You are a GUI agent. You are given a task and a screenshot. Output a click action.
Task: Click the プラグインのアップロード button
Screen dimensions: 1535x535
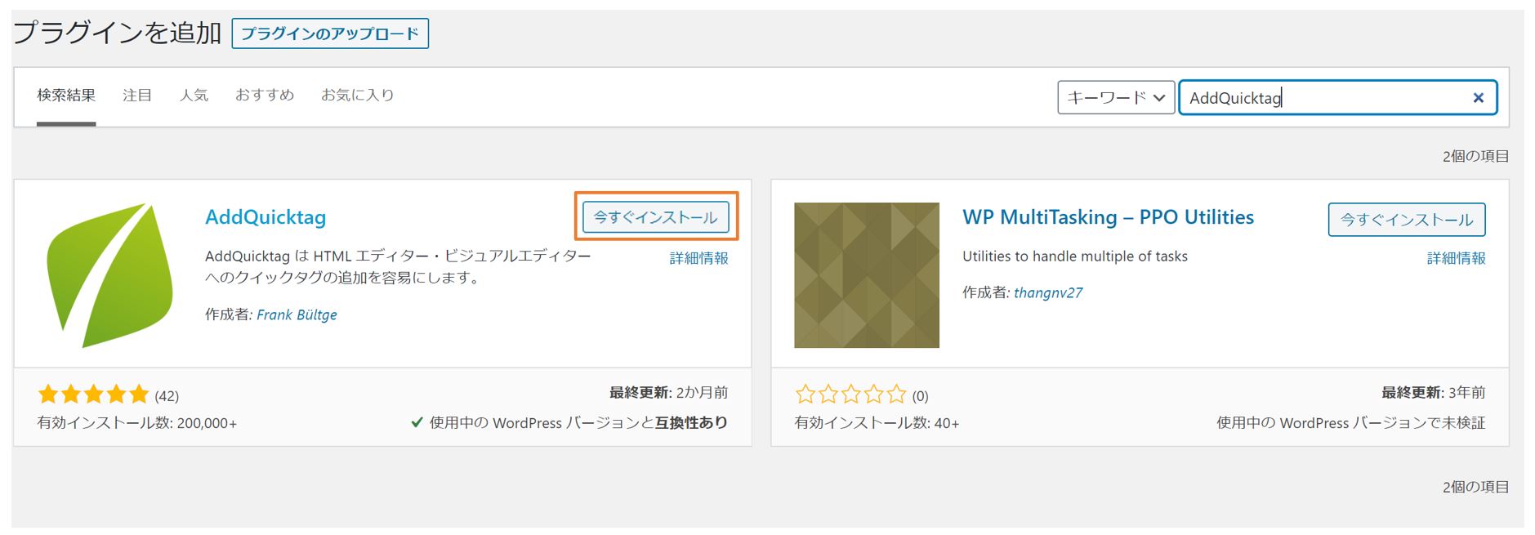tap(330, 33)
